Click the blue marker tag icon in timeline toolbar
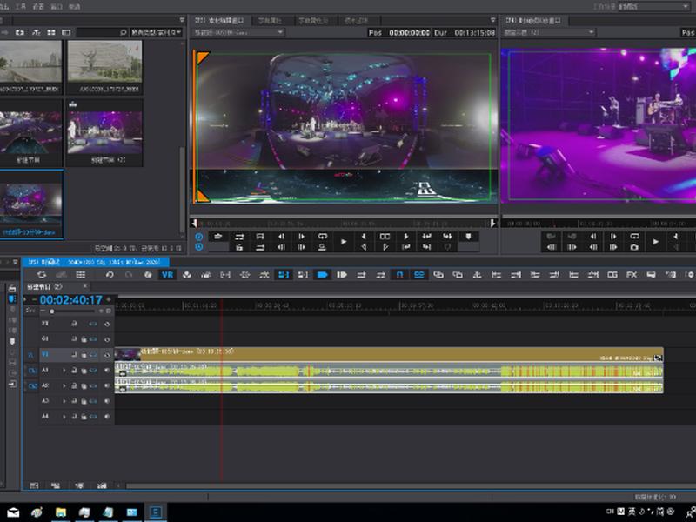 (x=323, y=275)
